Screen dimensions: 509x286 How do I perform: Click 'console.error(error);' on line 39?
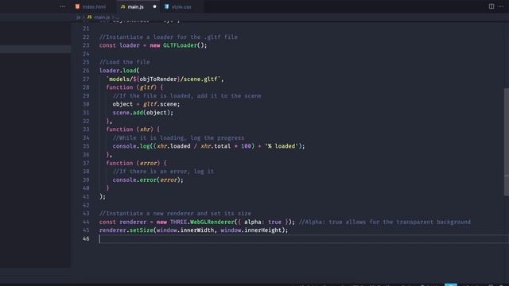[x=148, y=180]
